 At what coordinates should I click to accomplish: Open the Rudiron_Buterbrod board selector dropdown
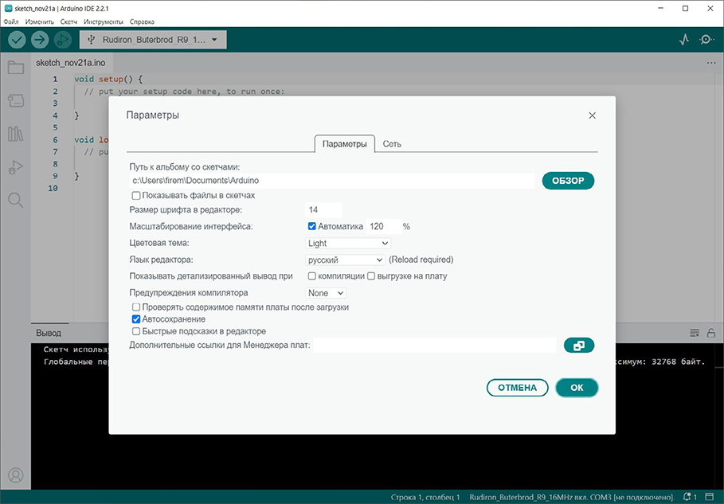[x=153, y=40]
